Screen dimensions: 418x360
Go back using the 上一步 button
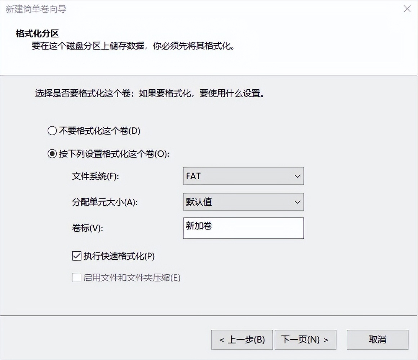pos(242,339)
